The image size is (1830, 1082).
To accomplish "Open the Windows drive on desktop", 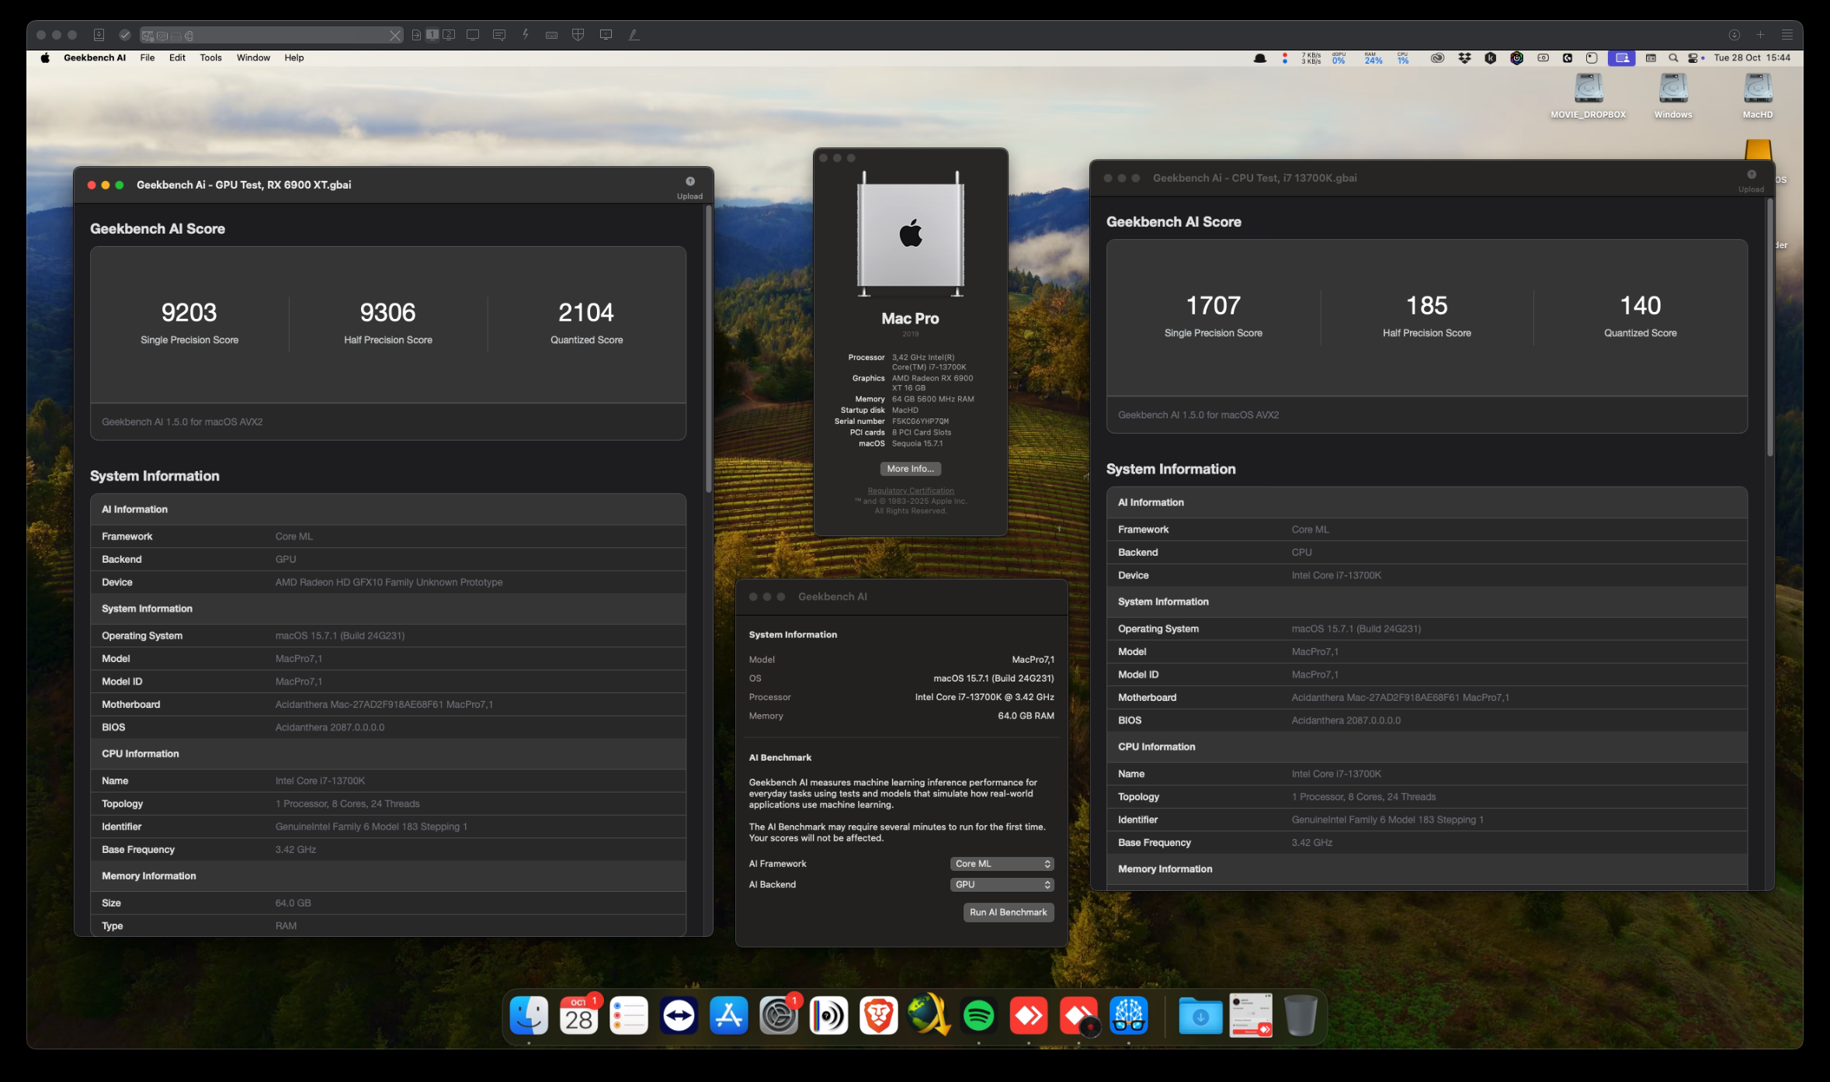I will coord(1672,89).
